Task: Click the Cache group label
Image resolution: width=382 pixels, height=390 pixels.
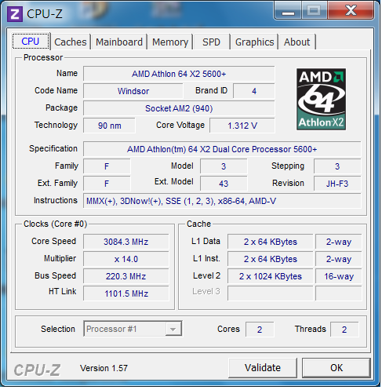Action: click(x=198, y=224)
